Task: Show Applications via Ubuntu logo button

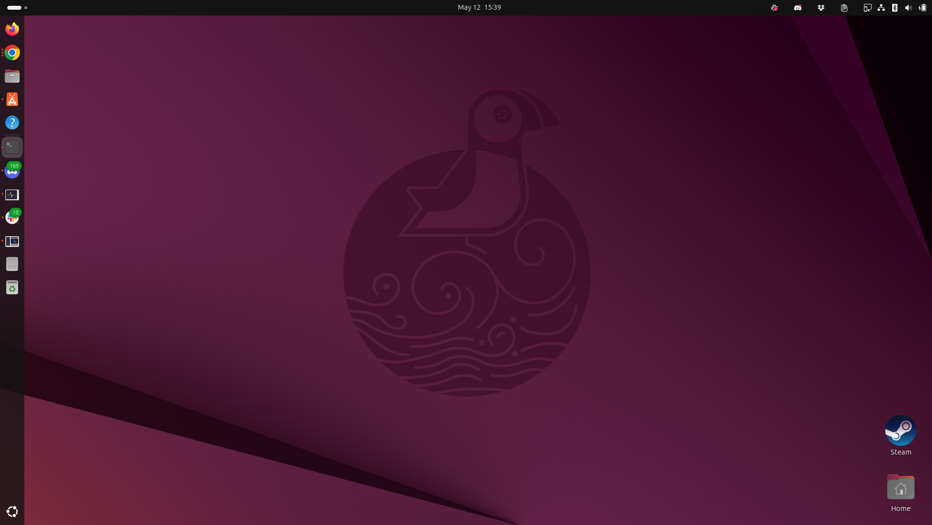Action: point(12,511)
